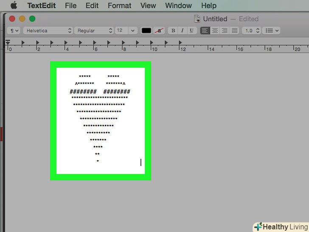Click the font size 12 field
This screenshot has height=232, width=309.
(x=121, y=31)
